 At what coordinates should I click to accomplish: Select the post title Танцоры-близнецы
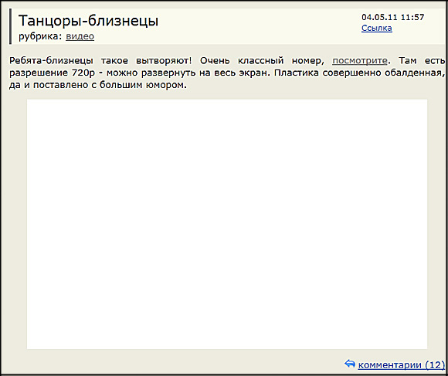click(88, 21)
